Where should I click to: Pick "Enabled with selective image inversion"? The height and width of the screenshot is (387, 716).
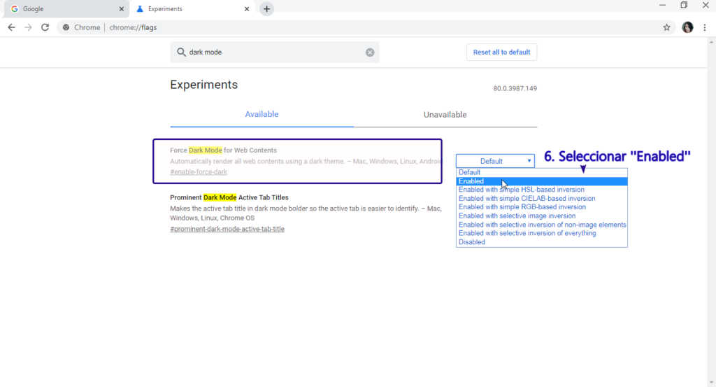coord(517,216)
